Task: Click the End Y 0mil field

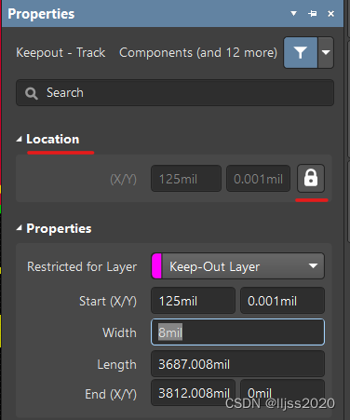Action: coord(282,393)
